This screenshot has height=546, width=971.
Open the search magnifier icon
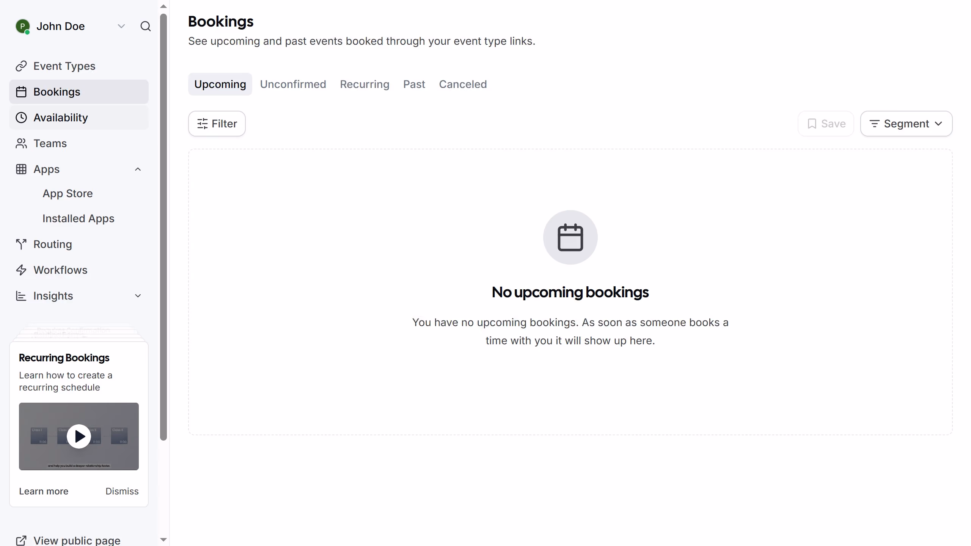(x=146, y=26)
